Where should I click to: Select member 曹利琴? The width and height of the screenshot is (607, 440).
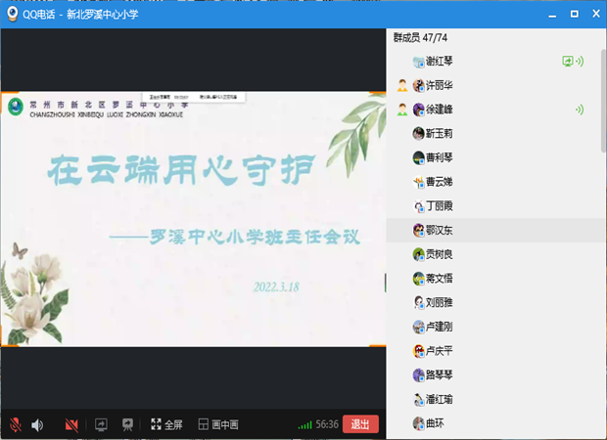point(495,157)
